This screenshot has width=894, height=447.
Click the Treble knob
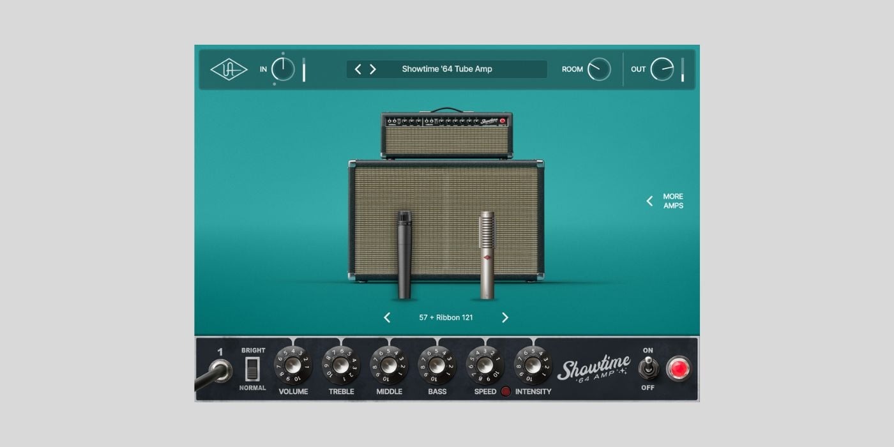[x=341, y=365]
